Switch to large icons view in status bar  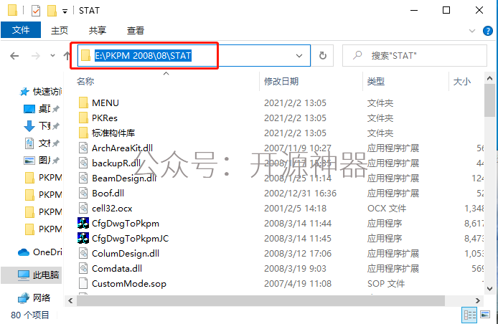pyautogui.click(x=485, y=315)
